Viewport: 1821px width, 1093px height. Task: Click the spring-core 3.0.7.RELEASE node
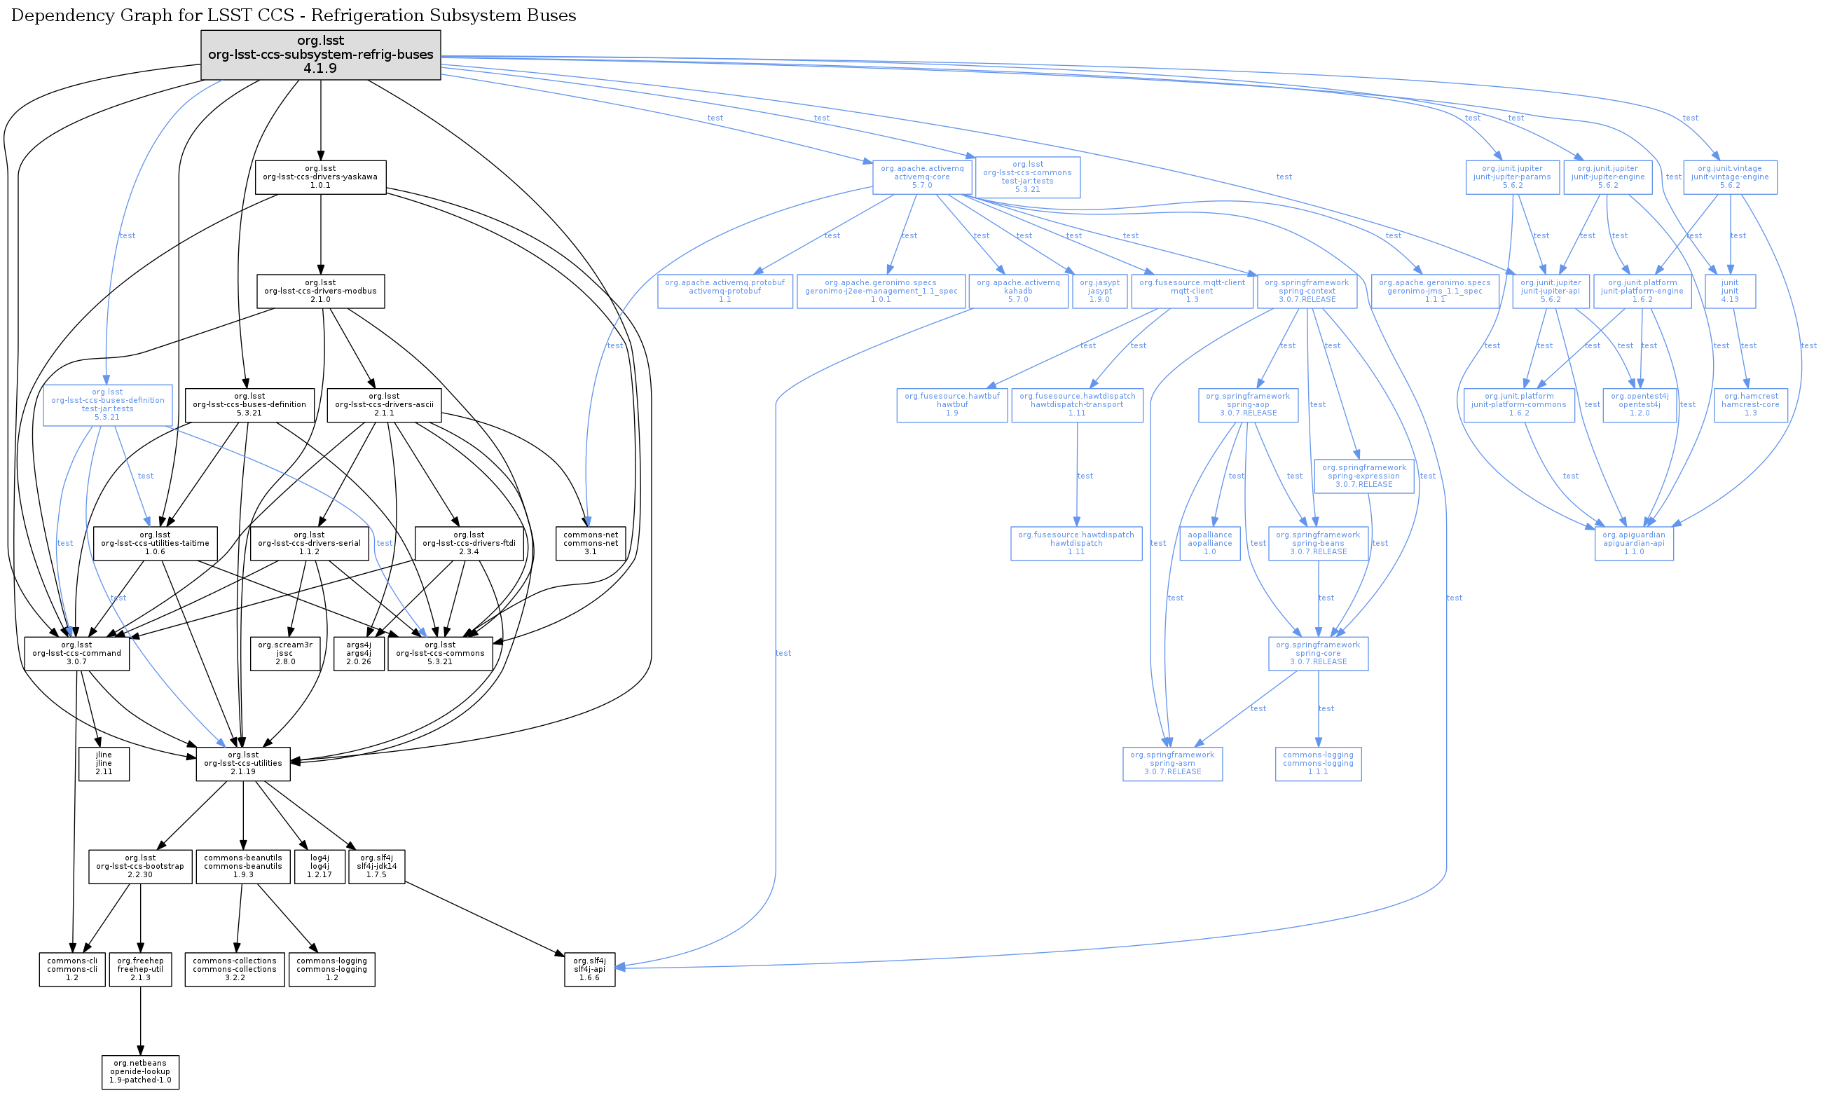[x=1317, y=652]
